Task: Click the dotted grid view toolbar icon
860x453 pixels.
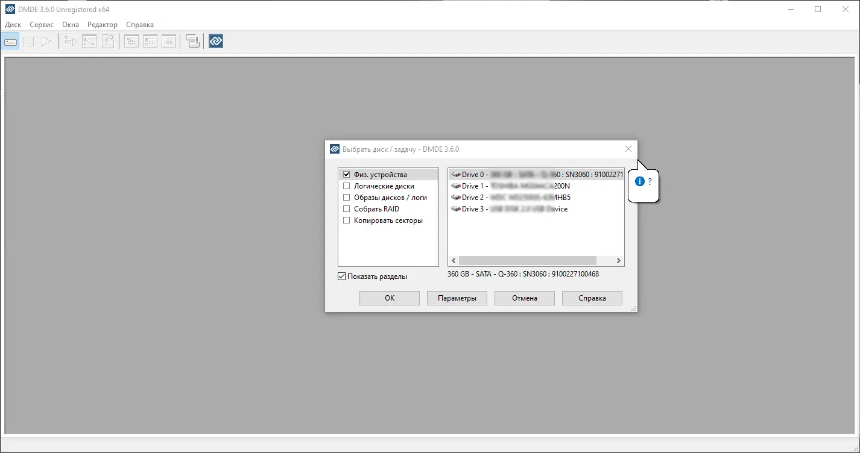Action: coord(169,41)
